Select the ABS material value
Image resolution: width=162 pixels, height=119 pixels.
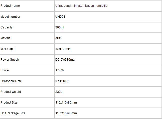tap(58, 38)
